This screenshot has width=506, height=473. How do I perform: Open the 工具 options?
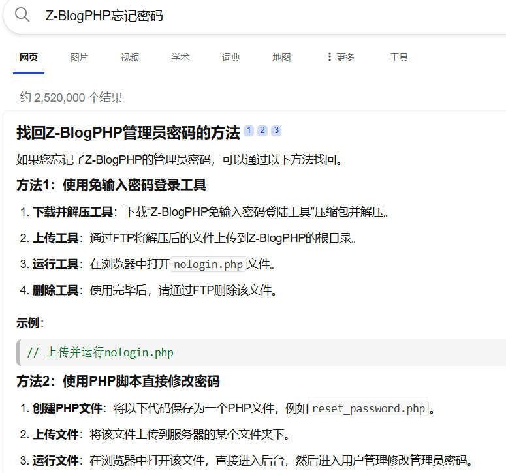tap(399, 57)
